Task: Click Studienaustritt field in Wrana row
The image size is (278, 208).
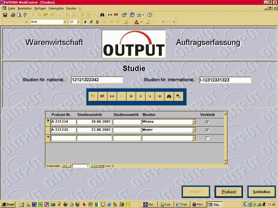Action: pos(126,122)
